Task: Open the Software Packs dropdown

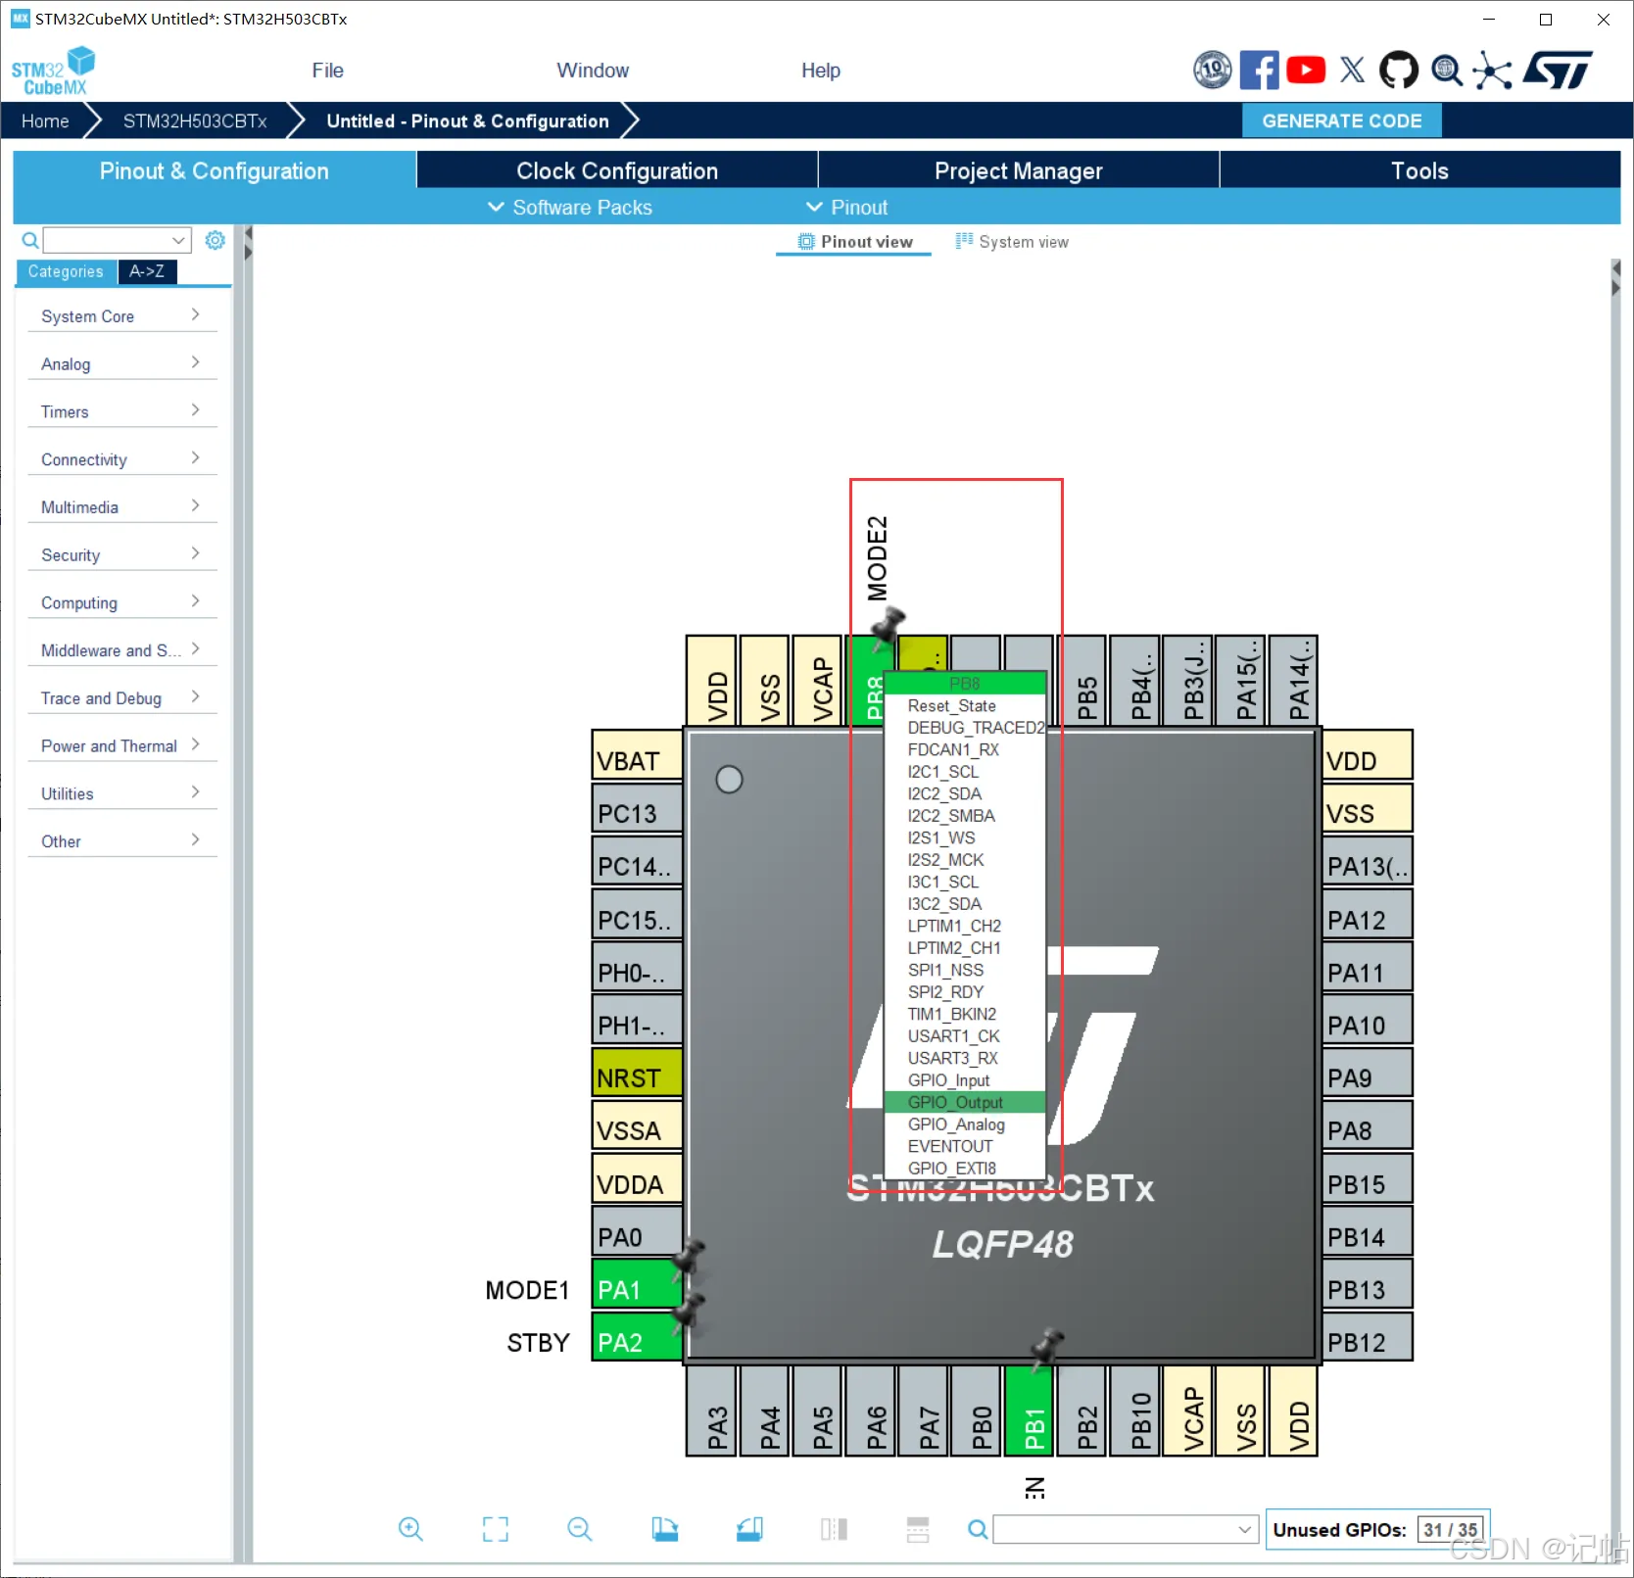Action: 570,208
